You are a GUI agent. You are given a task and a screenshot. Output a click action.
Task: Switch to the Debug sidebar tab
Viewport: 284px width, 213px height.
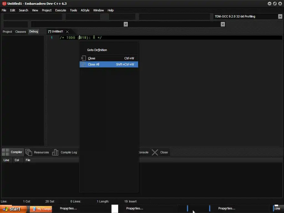(x=34, y=32)
